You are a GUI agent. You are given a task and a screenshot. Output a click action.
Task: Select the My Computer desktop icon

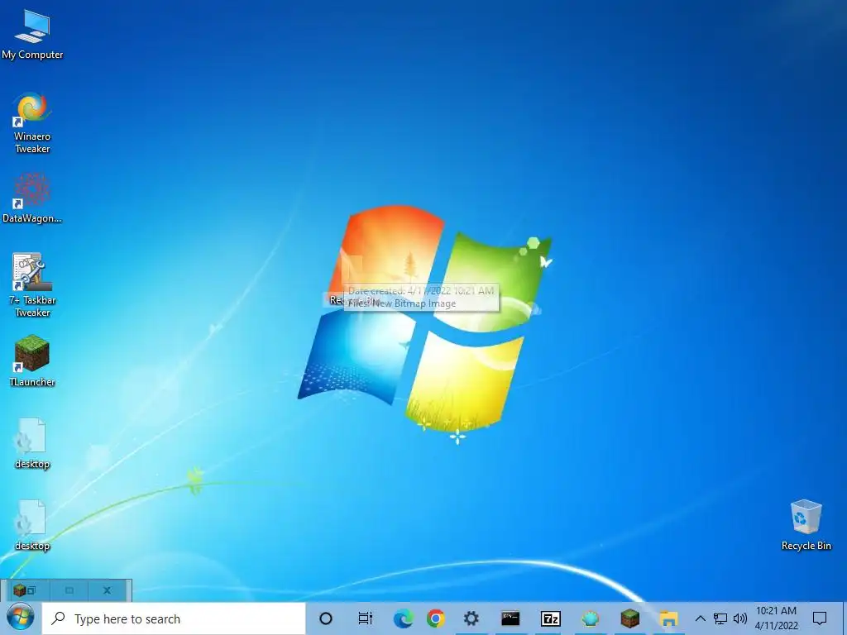click(32, 35)
